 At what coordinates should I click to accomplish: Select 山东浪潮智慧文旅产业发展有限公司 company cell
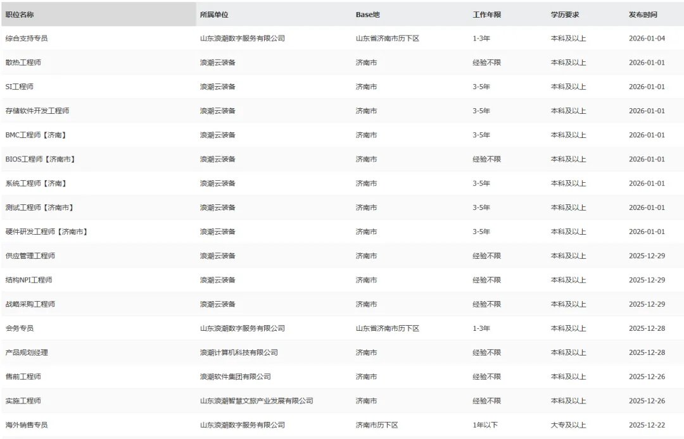[256, 401]
